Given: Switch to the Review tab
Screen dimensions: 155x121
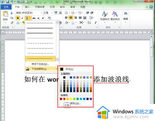Looking at the screenshot, I should pos(73,7).
